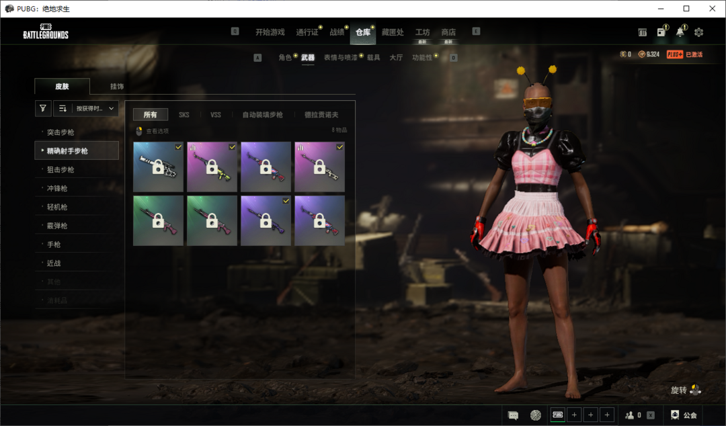Click the rotate mouse icon near 旋转
The image size is (726, 426).
click(696, 390)
